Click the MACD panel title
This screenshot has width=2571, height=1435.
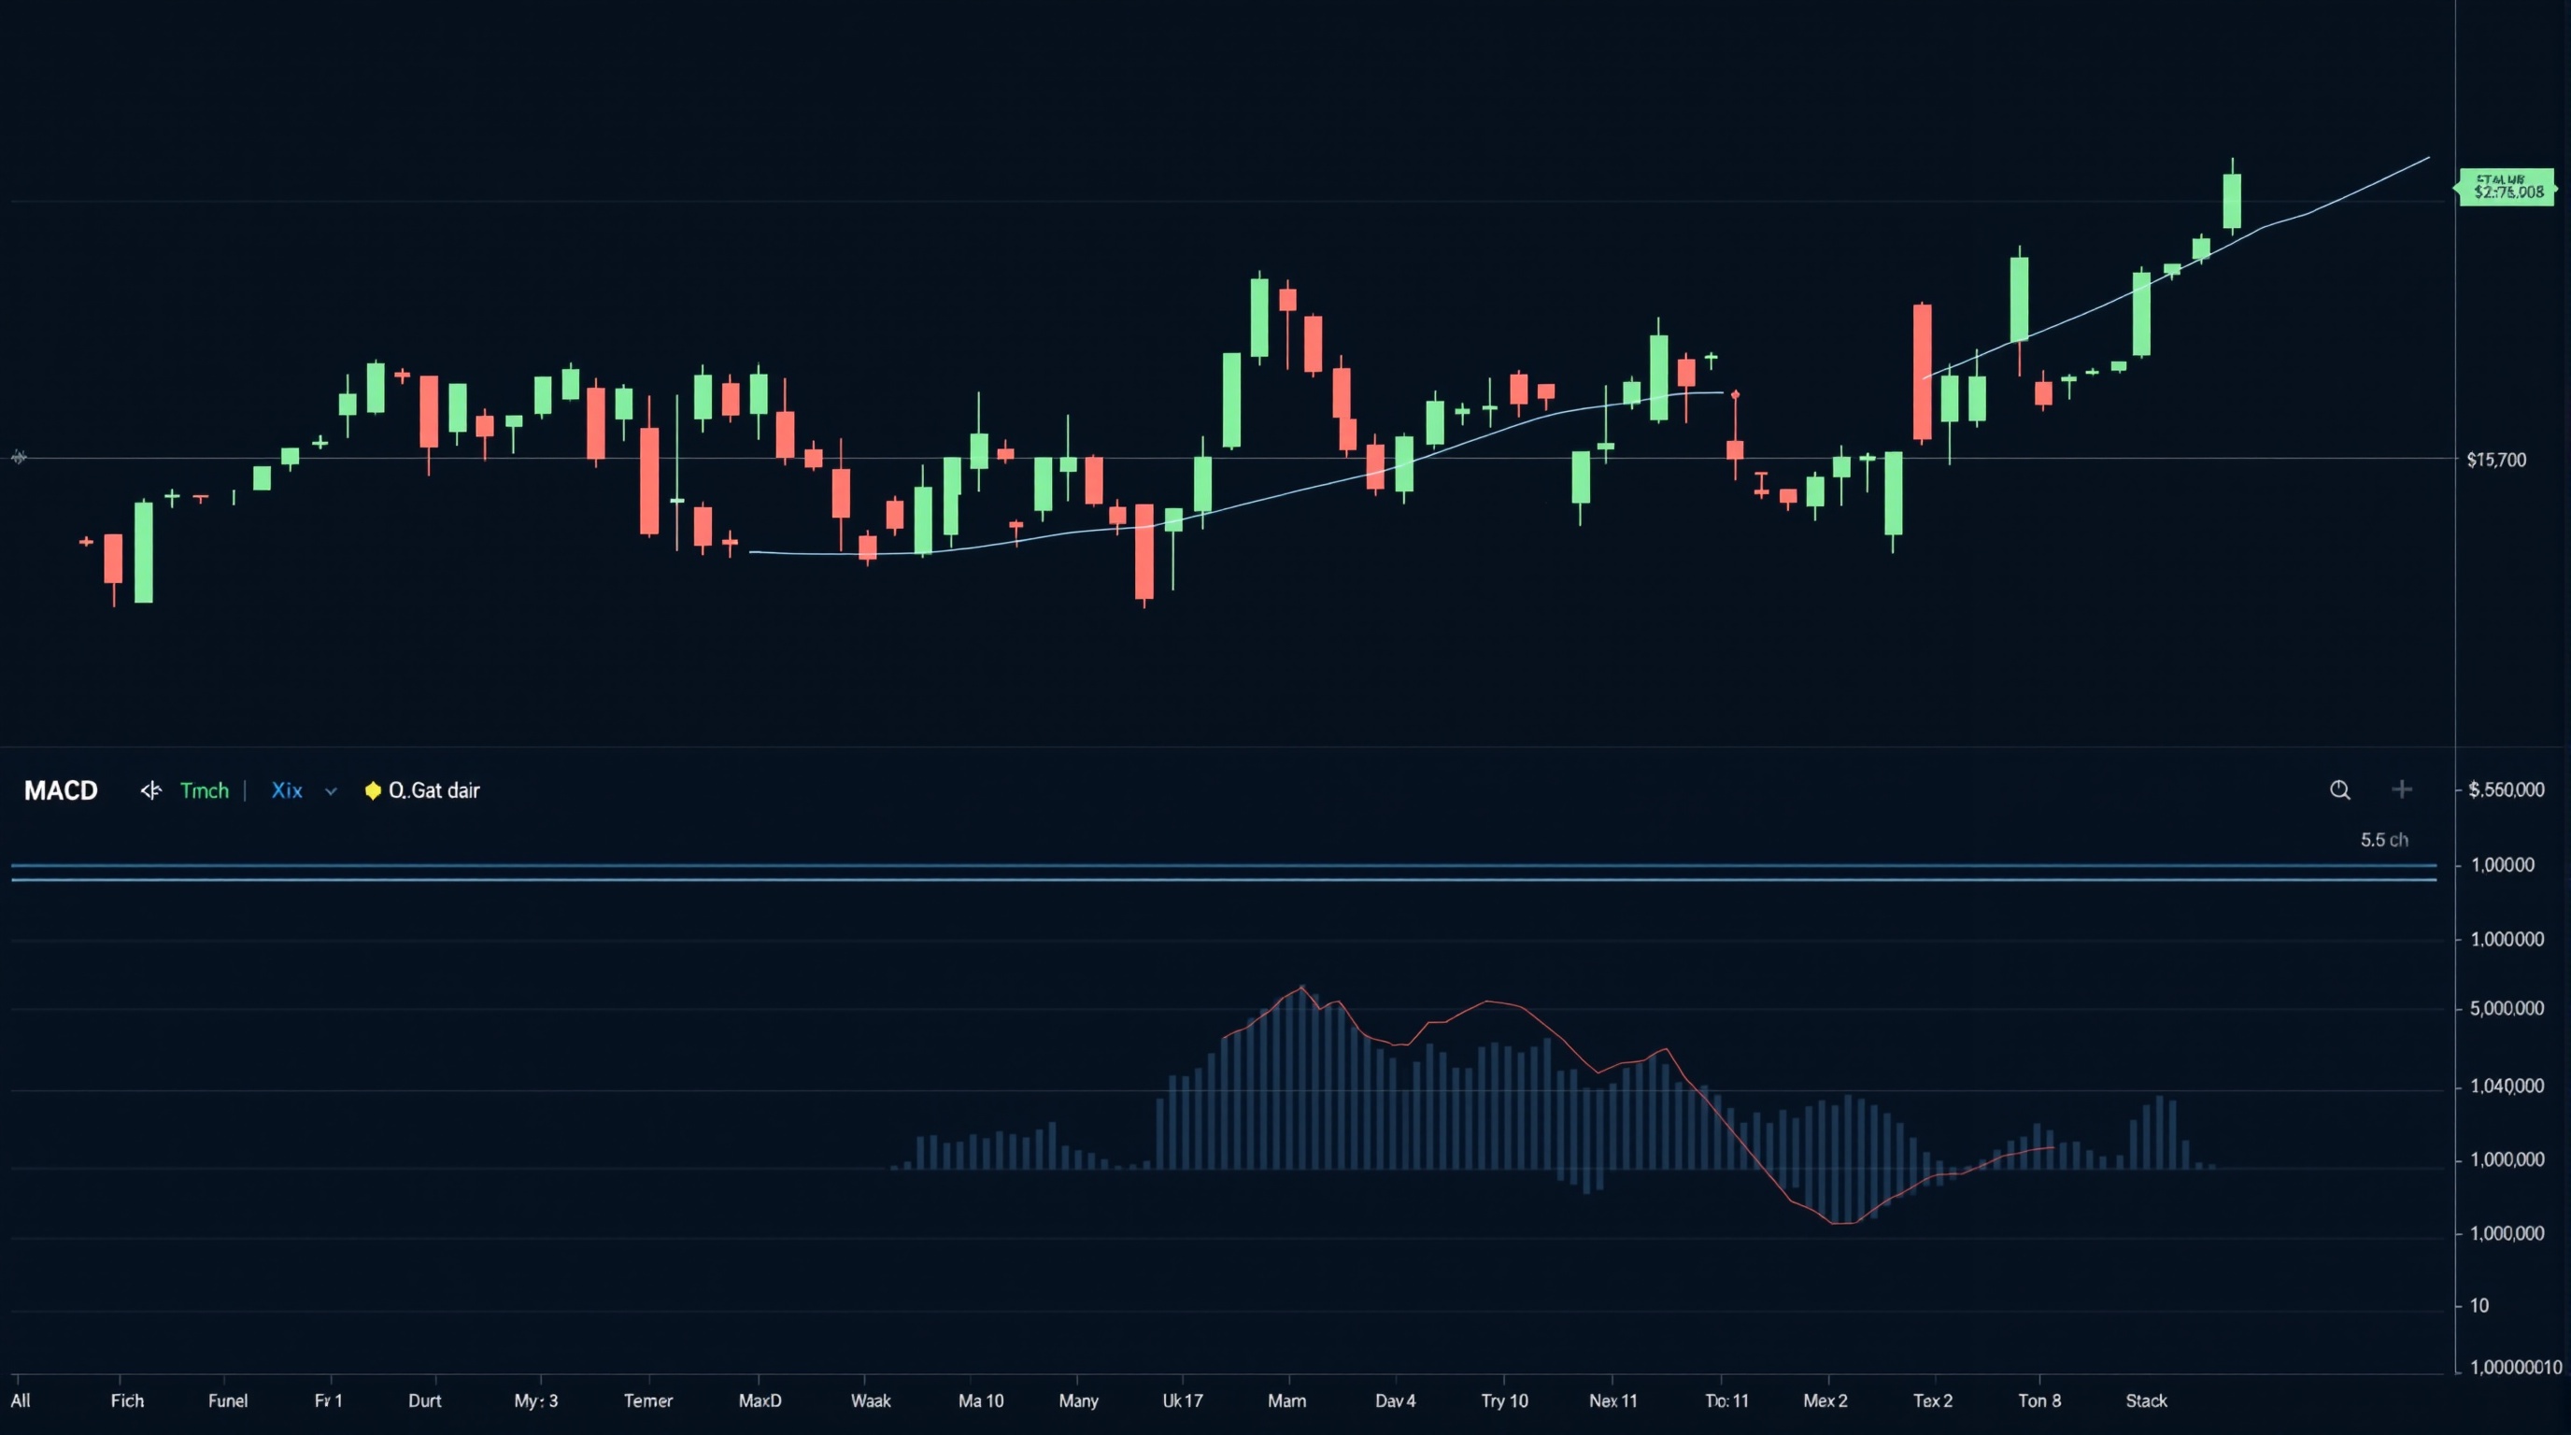click(61, 790)
